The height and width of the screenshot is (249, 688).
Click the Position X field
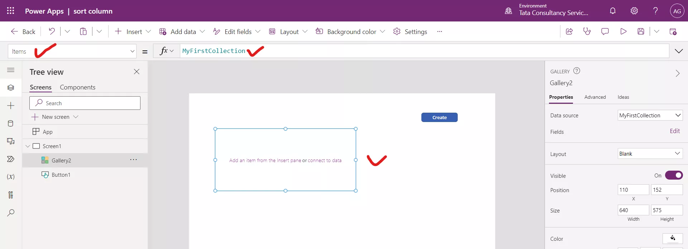(633, 190)
